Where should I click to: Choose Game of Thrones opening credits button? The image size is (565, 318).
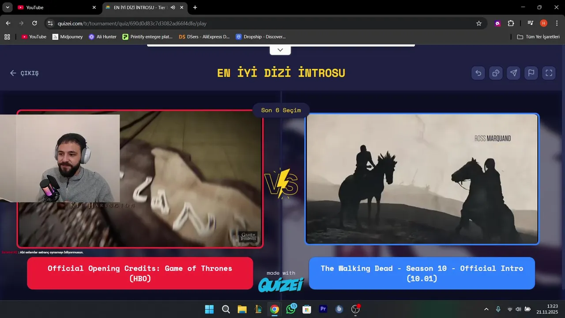[x=140, y=273]
